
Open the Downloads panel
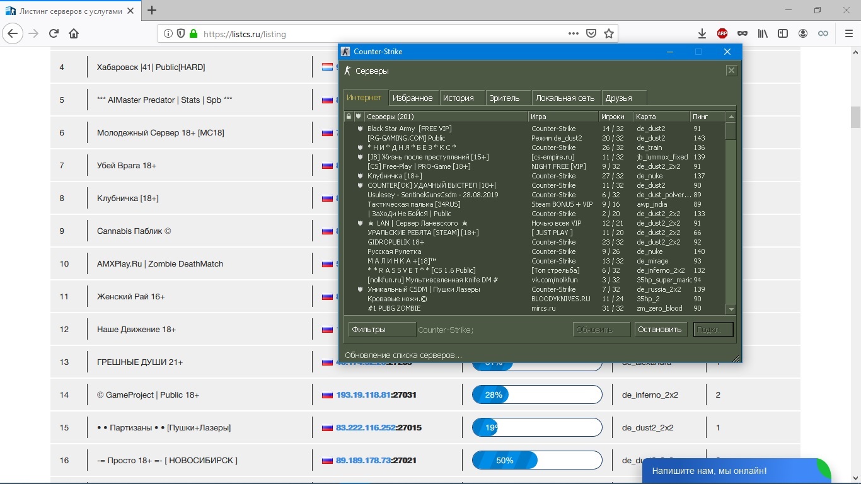coord(702,33)
